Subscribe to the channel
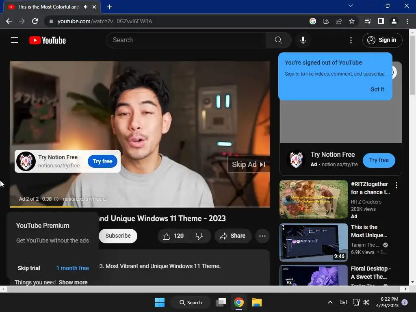Image resolution: width=416 pixels, height=312 pixels. (118, 236)
